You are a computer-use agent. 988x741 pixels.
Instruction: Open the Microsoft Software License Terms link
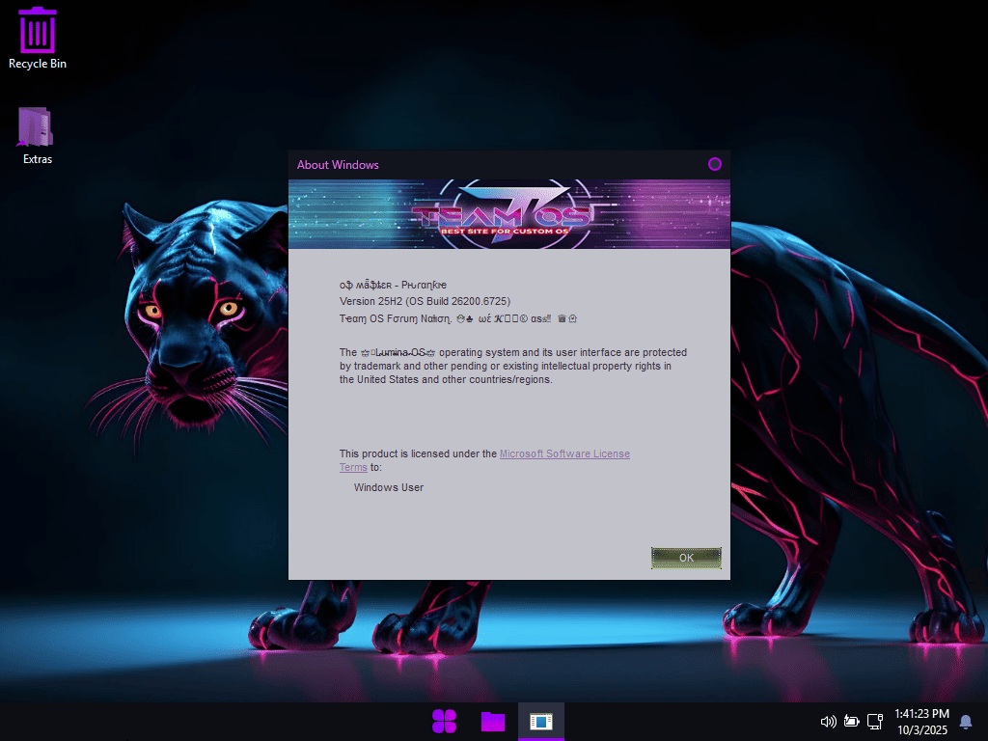click(564, 453)
